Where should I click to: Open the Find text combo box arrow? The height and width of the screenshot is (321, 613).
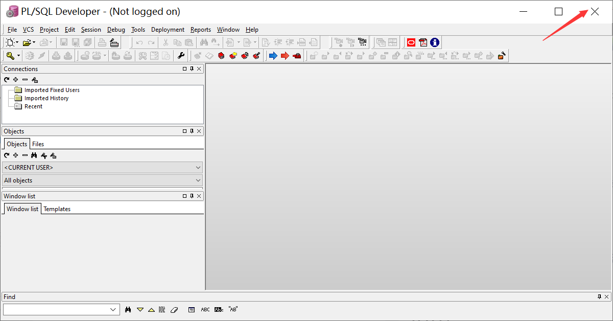[x=113, y=310]
